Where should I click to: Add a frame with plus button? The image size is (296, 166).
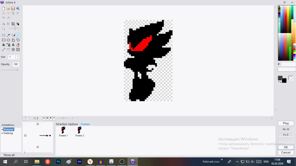point(51,118)
